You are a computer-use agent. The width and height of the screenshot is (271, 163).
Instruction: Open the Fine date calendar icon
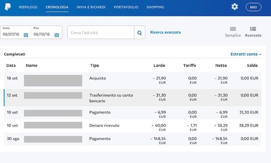pos(57,35)
